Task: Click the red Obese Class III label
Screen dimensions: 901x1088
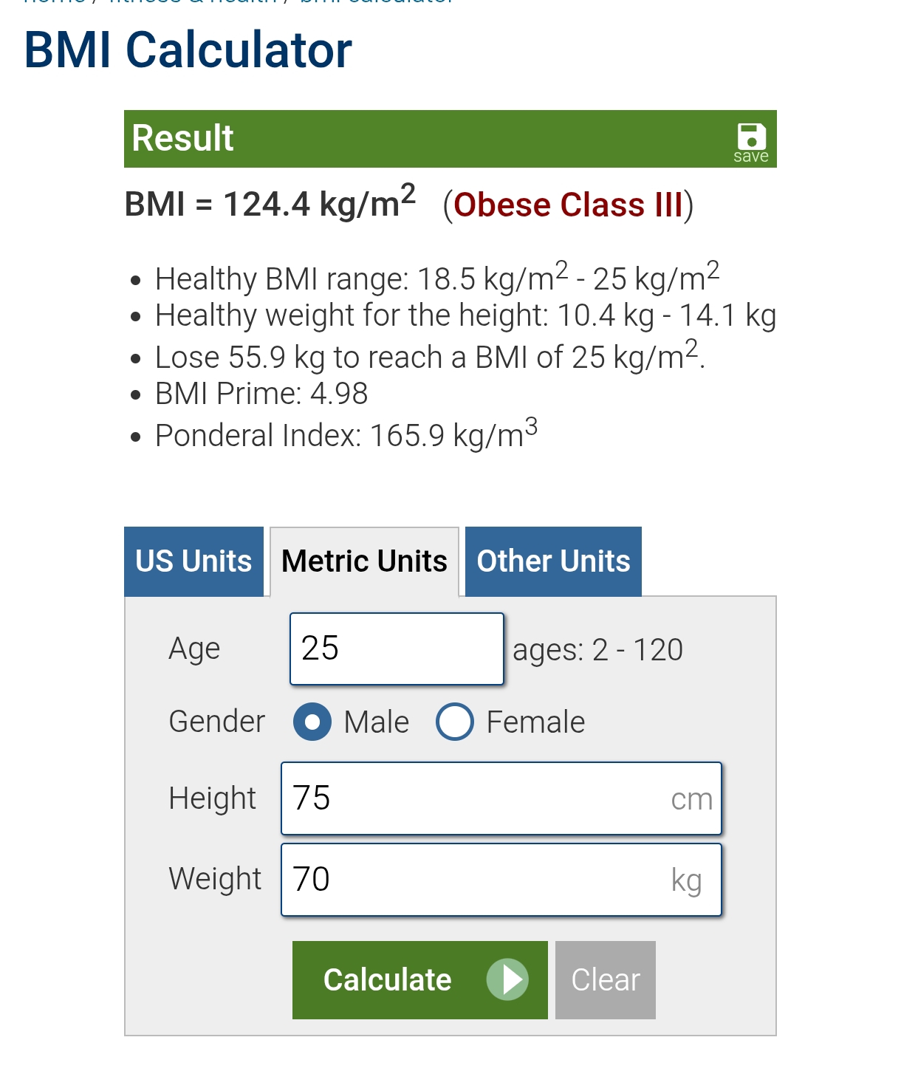Action: [x=569, y=205]
